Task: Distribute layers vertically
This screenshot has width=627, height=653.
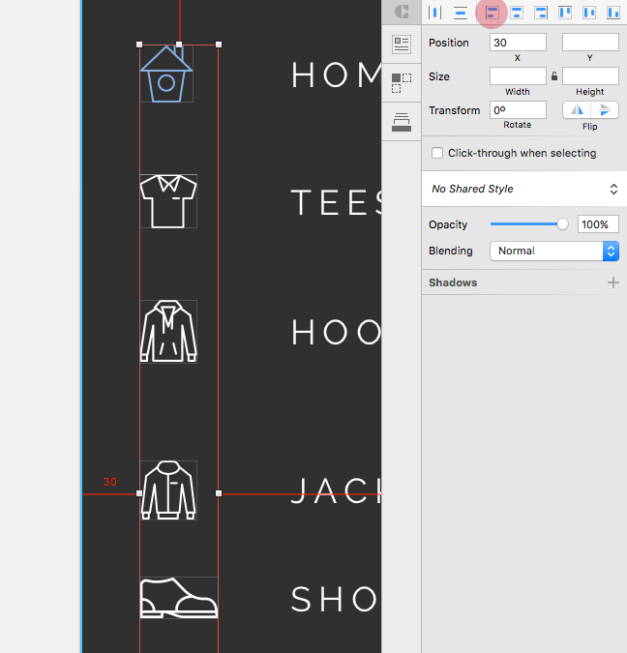Action: [x=461, y=13]
